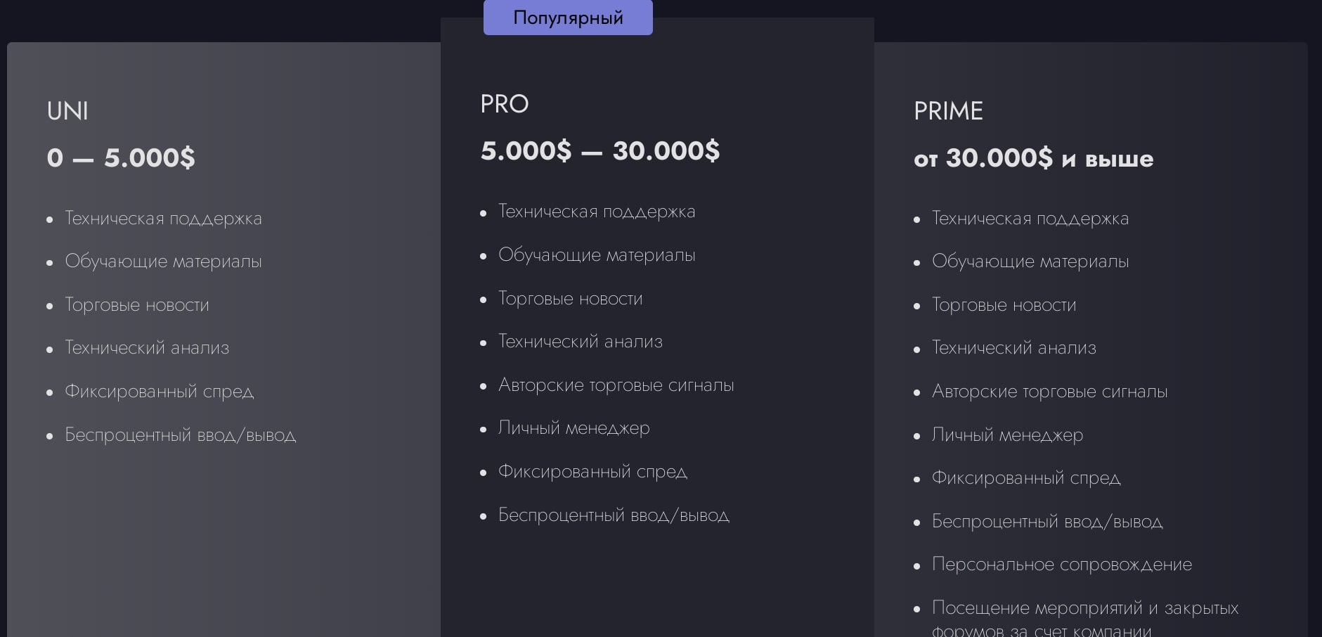Click Технический анализ in the UNI plan

click(x=147, y=348)
